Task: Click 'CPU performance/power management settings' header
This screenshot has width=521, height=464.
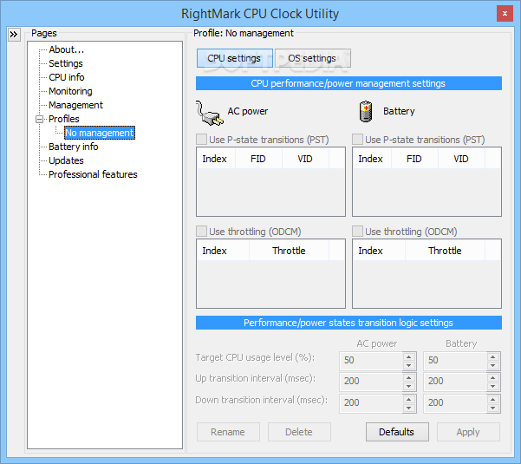Action: (348, 83)
